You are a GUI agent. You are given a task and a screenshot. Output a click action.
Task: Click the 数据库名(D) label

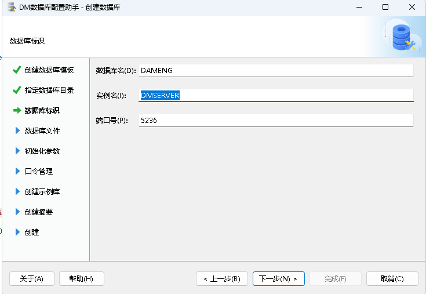(x=116, y=71)
